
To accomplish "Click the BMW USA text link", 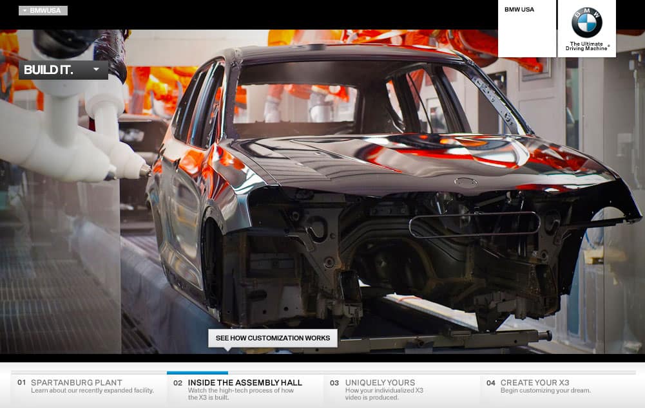I will coord(519,10).
